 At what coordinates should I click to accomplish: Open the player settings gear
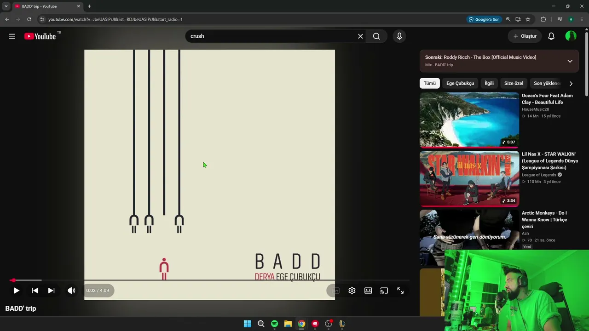pos(352,291)
